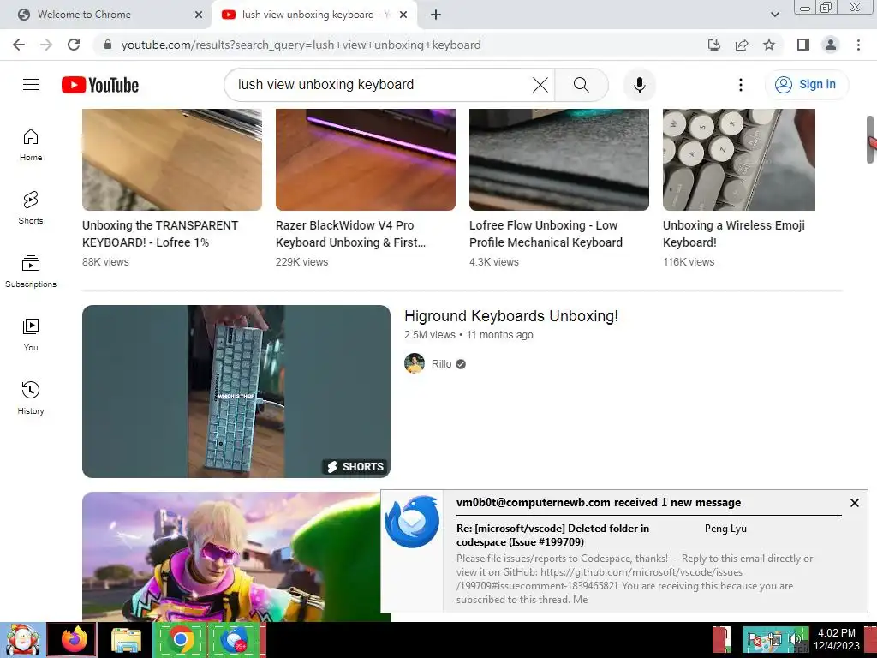Toggle Chrome side panel
Viewport: 877px width, 658px height.
tap(803, 45)
